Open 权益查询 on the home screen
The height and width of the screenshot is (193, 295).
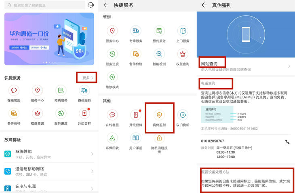pyautogui.click(x=37, y=117)
